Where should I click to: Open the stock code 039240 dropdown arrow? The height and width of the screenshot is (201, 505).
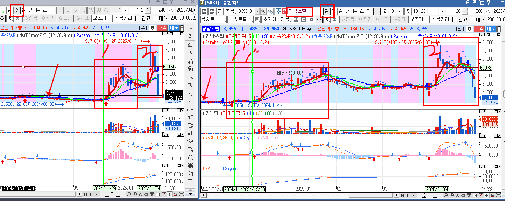(257, 11)
